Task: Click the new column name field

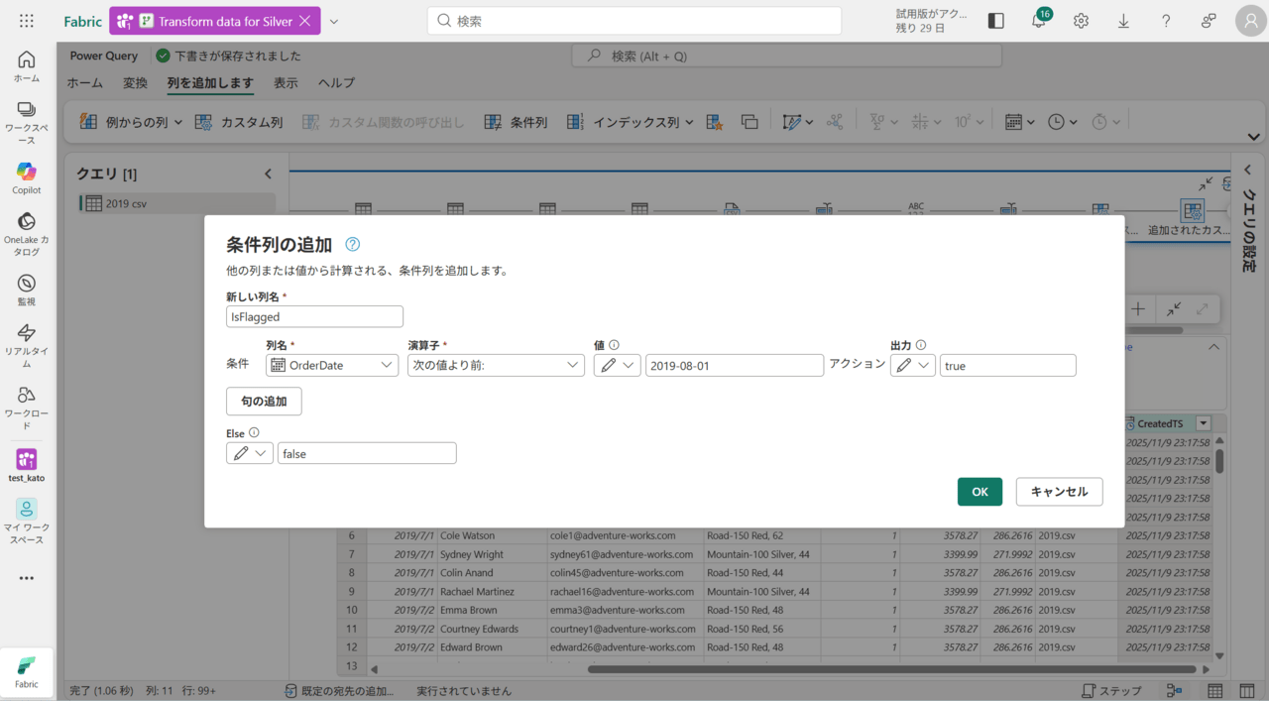Action: coord(314,316)
